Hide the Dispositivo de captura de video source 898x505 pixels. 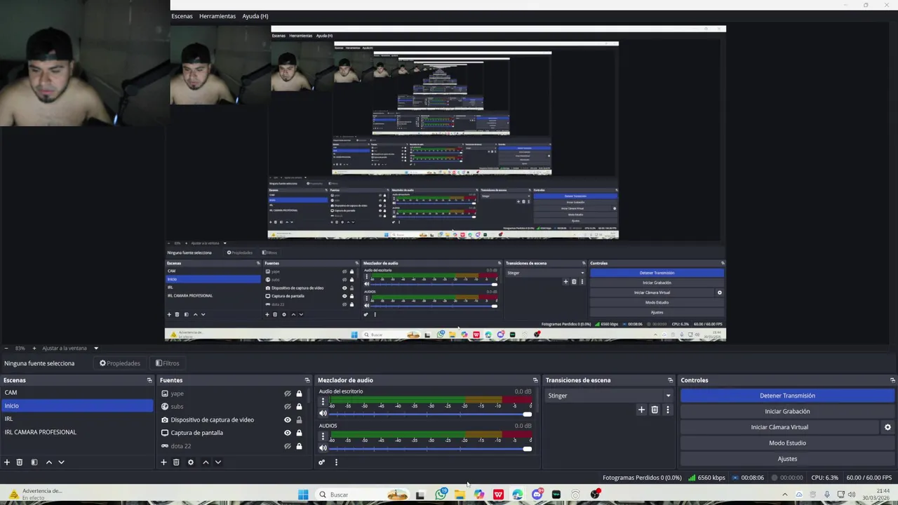click(x=288, y=419)
